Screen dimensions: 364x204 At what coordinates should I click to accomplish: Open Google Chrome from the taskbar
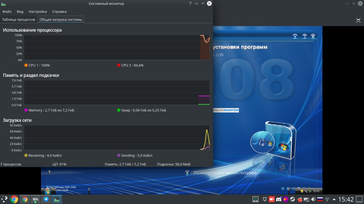tap(14, 199)
